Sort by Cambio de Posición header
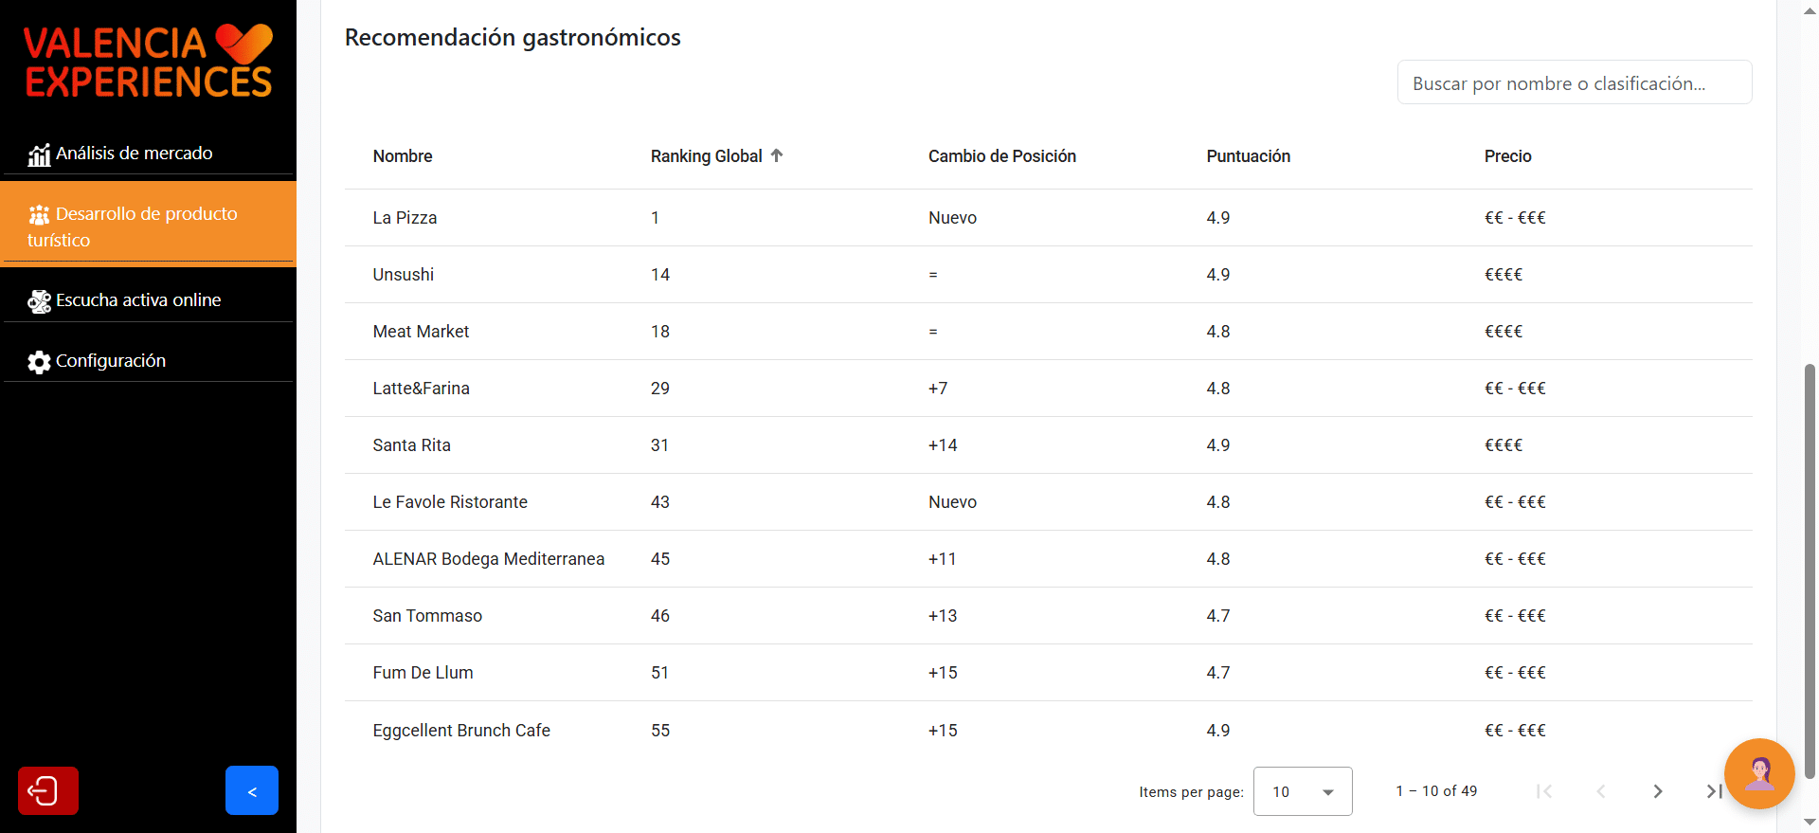This screenshot has height=833, width=1819. pos(1001,156)
